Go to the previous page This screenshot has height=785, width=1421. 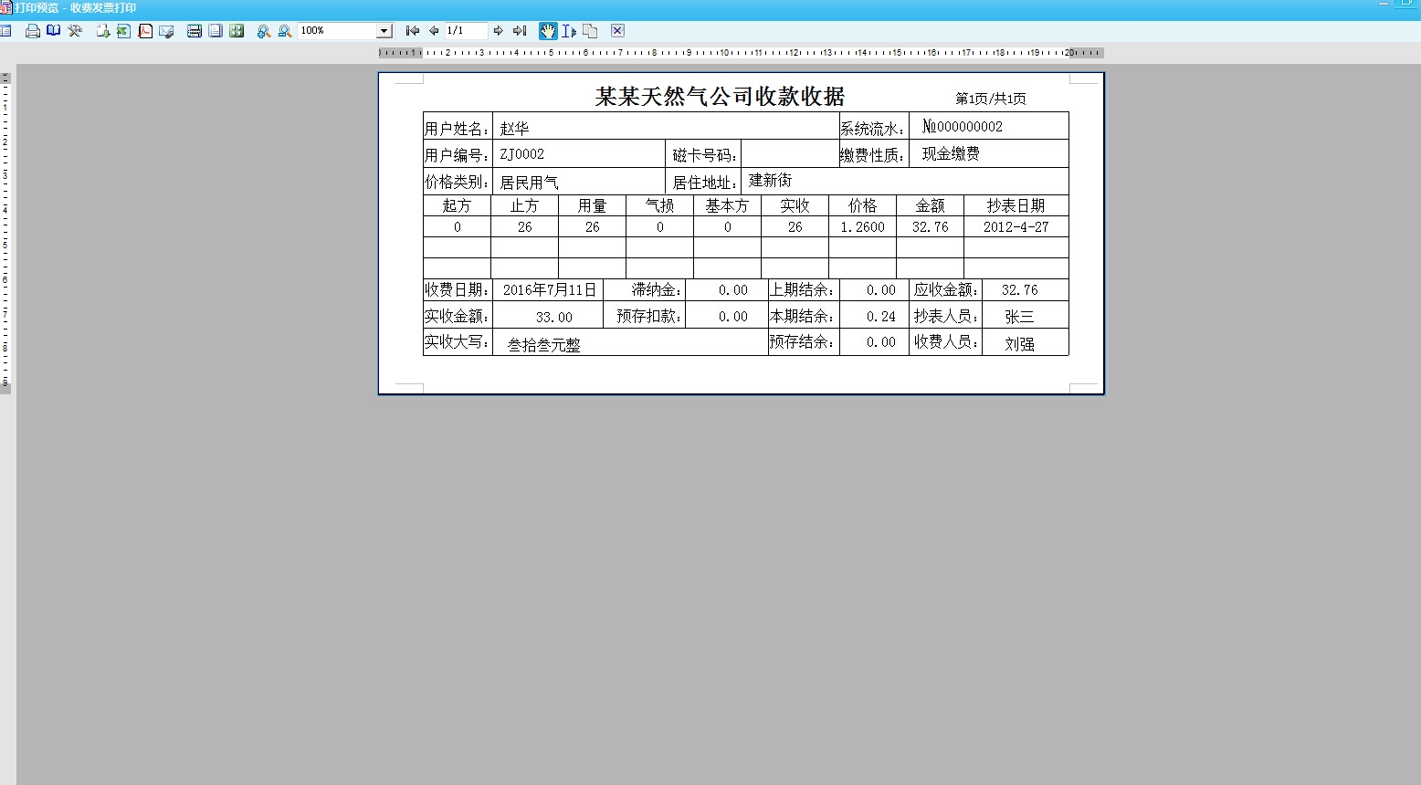(434, 31)
